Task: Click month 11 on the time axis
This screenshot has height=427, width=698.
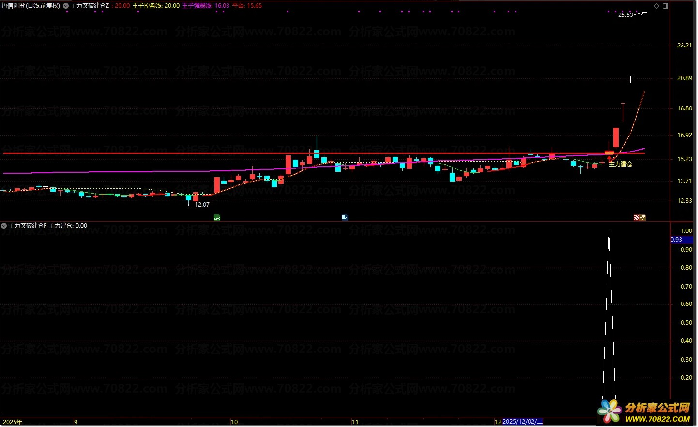Action: click(355, 422)
